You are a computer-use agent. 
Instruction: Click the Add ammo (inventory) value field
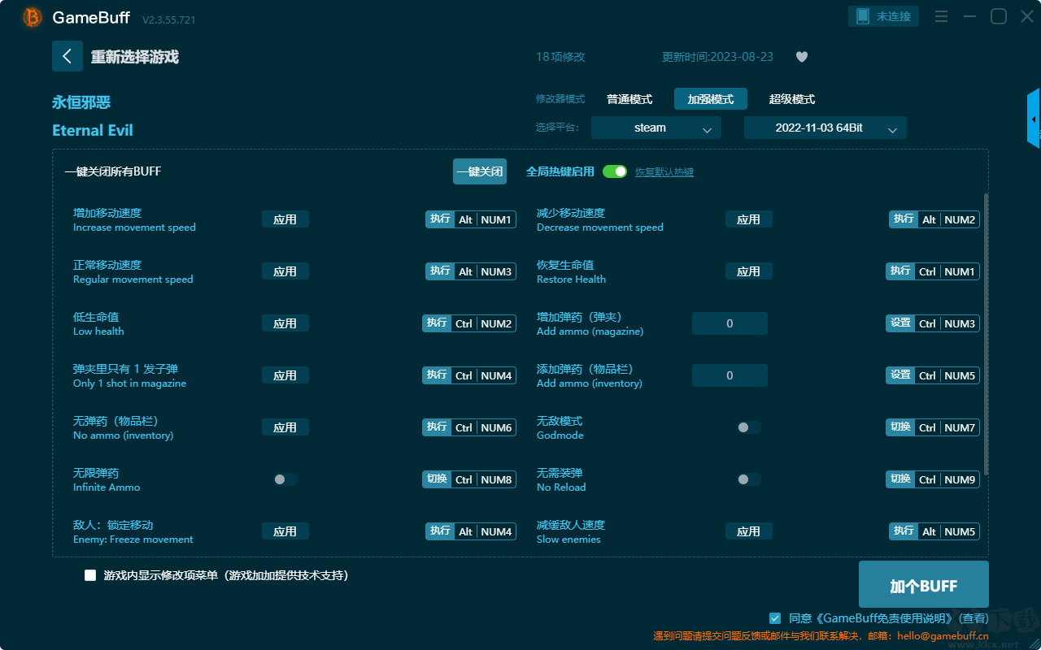point(730,375)
